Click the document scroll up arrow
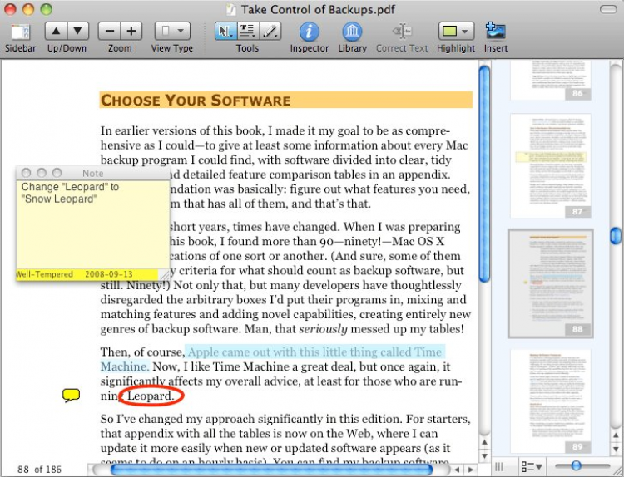The image size is (624, 477). (484, 442)
